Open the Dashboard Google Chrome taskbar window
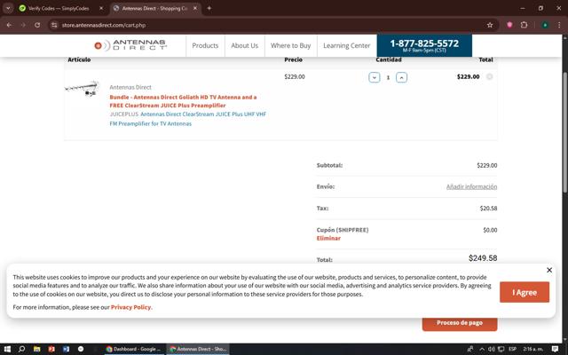 pos(134,349)
